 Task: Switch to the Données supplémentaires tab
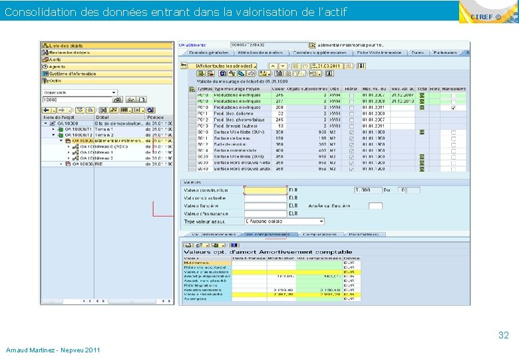pyautogui.click(x=320, y=53)
